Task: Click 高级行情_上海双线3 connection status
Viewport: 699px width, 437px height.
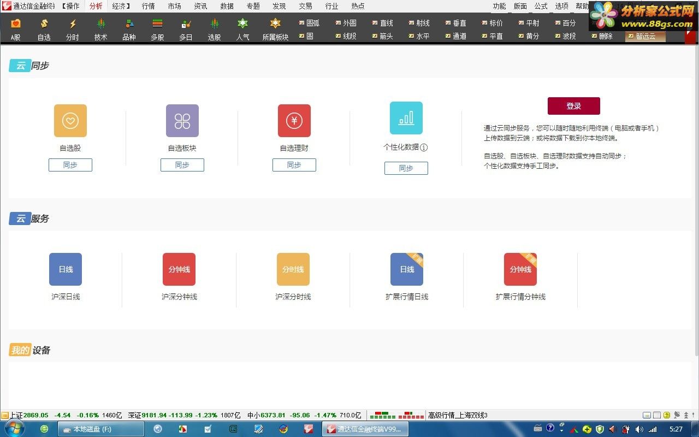Action: coord(458,415)
